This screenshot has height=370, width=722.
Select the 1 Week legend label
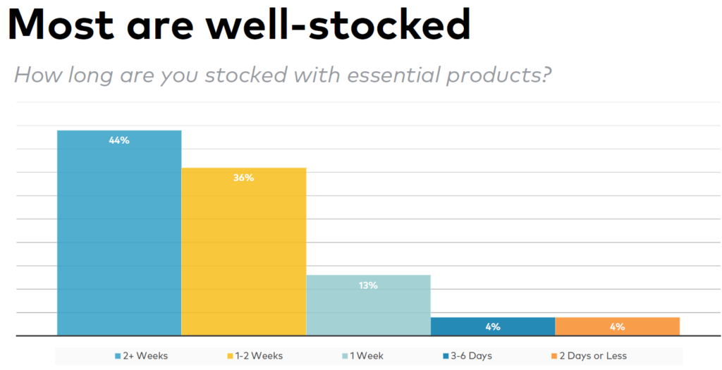pyautogui.click(x=367, y=356)
